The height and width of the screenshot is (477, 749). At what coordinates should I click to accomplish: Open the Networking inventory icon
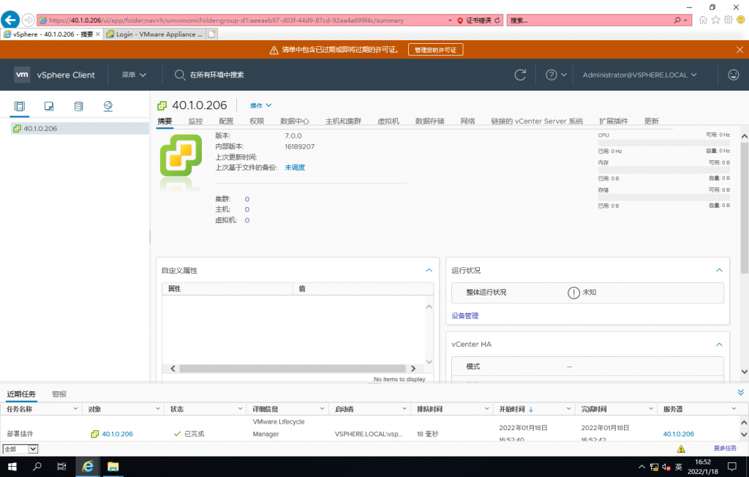(x=108, y=106)
